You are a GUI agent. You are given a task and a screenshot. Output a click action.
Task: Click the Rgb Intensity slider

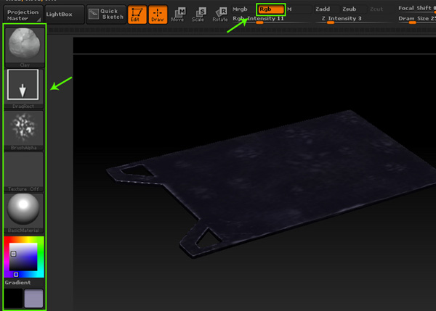pyautogui.click(x=258, y=19)
